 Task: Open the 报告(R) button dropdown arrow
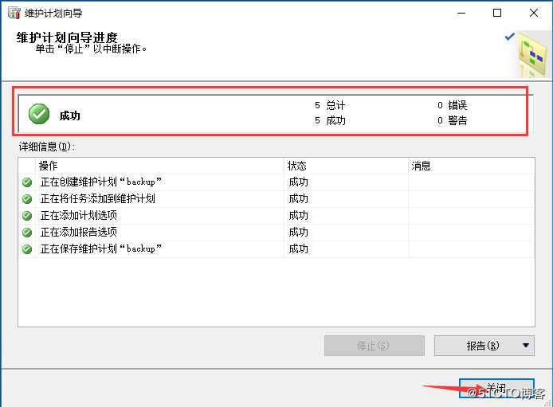525,346
